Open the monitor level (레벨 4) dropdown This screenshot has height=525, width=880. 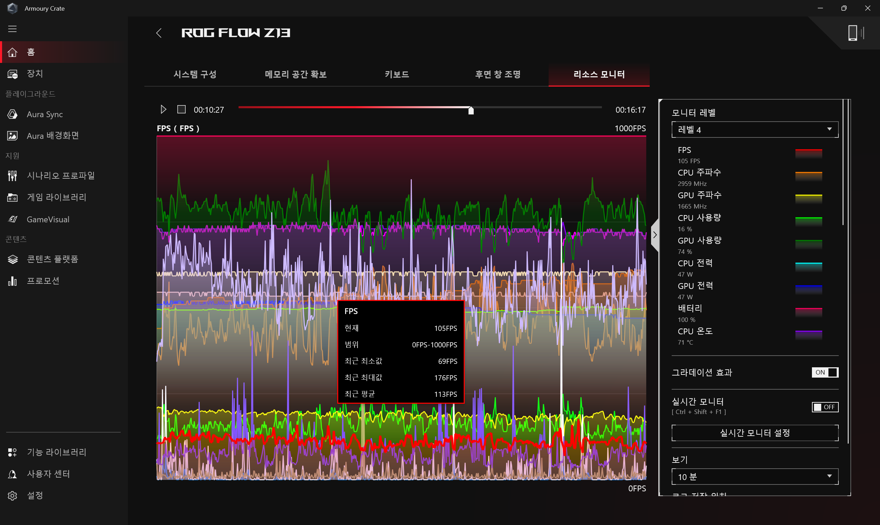tap(755, 130)
